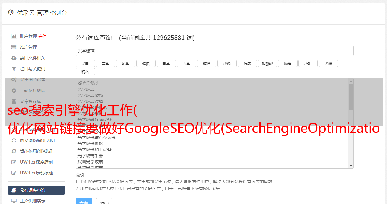Click the filter icon for 栏目与关键词
The image size is (387, 204).
coord(14,69)
